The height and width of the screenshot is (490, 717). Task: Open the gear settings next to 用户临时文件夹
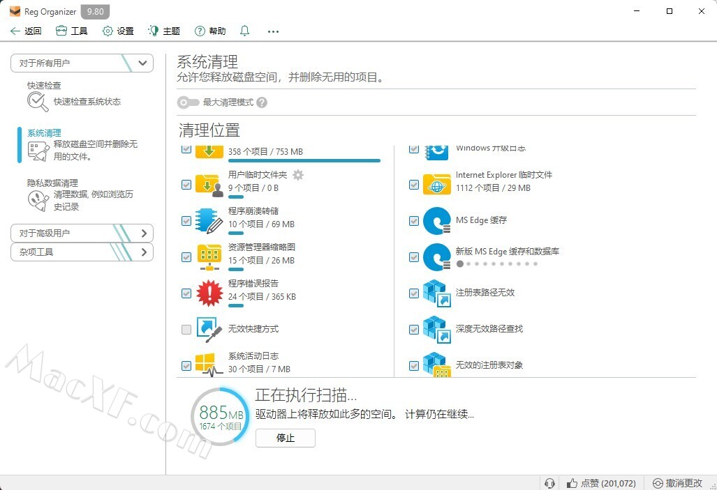pyautogui.click(x=297, y=175)
